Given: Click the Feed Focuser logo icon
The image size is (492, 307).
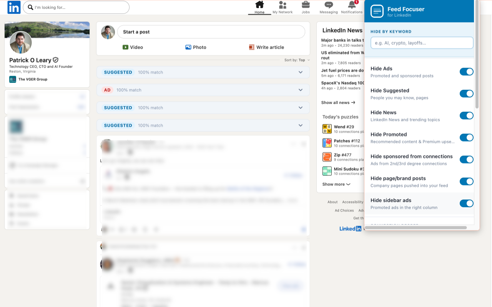Looking at the screenshot, I should tap(377, 11).
